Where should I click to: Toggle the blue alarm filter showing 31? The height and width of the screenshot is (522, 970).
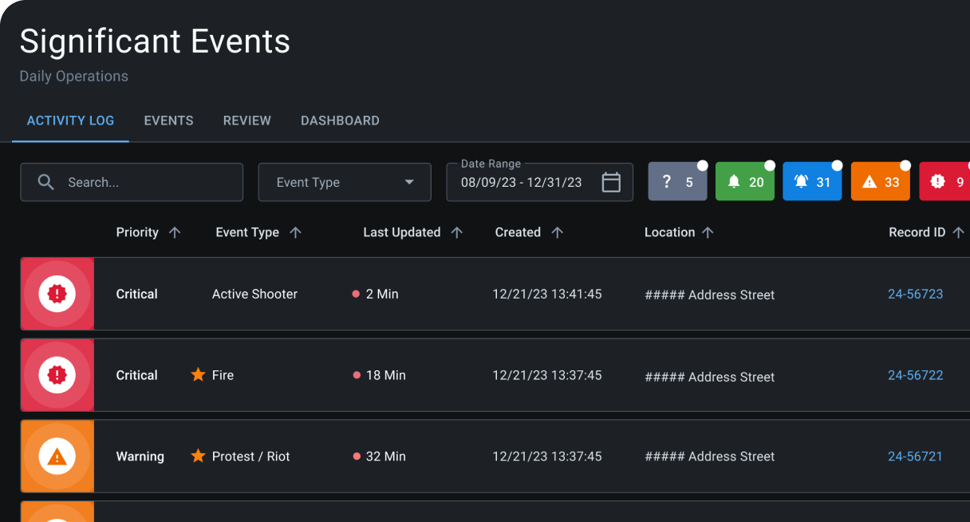click(812, 182)
